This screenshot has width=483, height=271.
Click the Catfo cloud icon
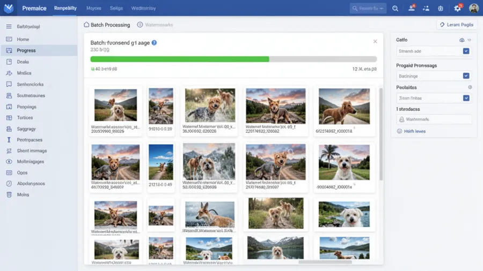click(x=462, y=40)
